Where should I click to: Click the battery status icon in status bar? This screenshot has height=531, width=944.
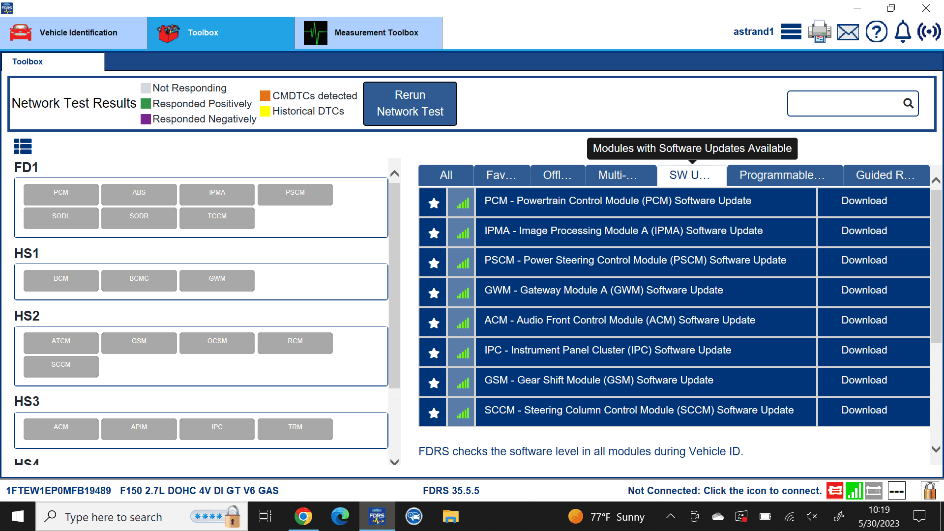point(874,490)
